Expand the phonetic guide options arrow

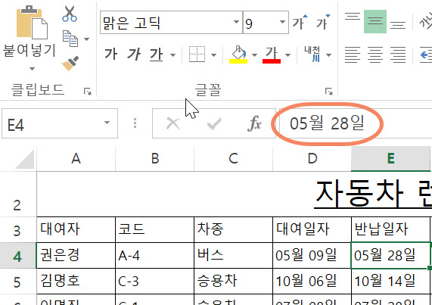(328, 55)
